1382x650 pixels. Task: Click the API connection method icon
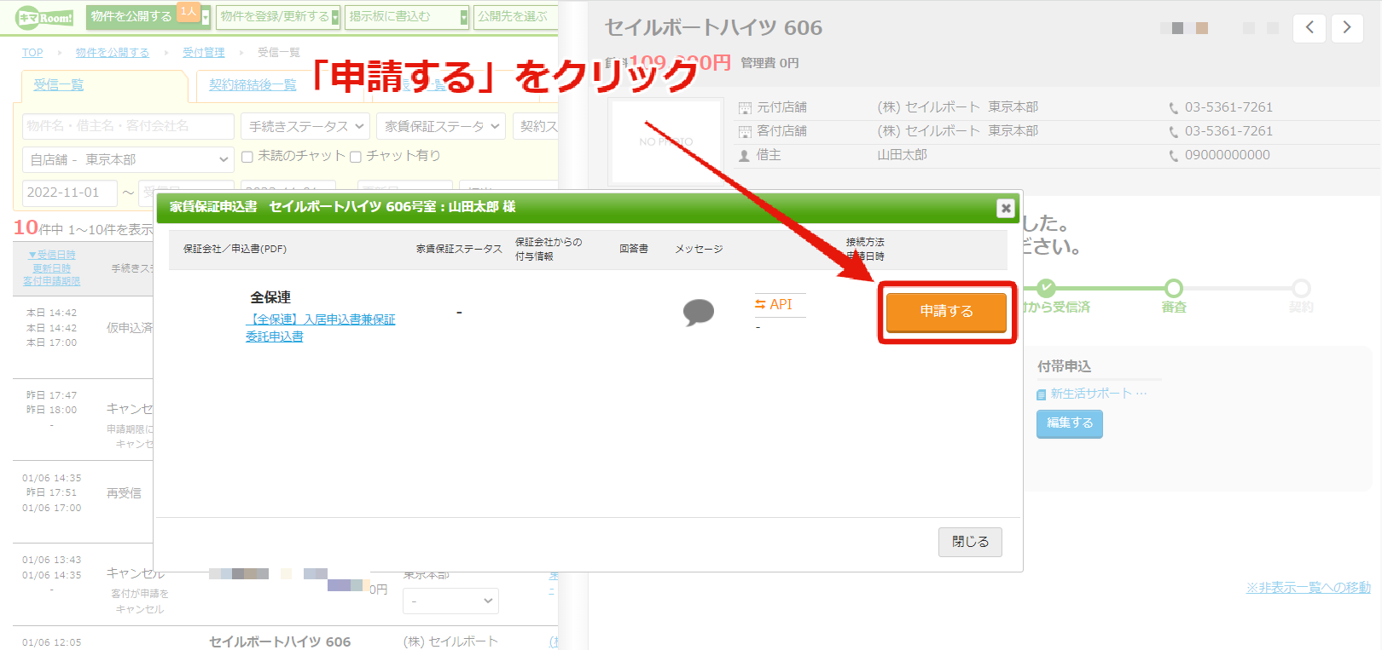[x=760, y=304]
